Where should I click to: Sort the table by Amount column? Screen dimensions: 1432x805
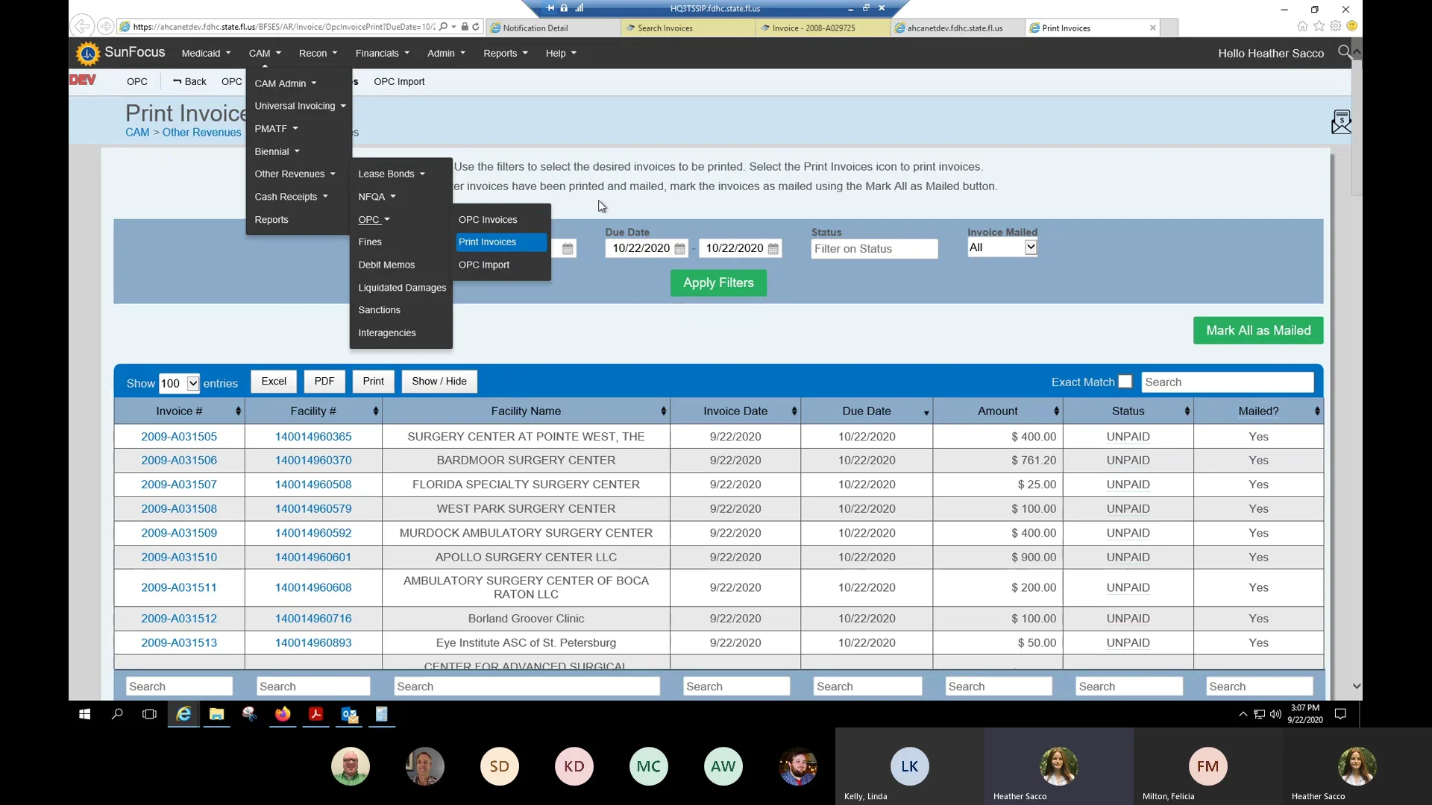997,411
